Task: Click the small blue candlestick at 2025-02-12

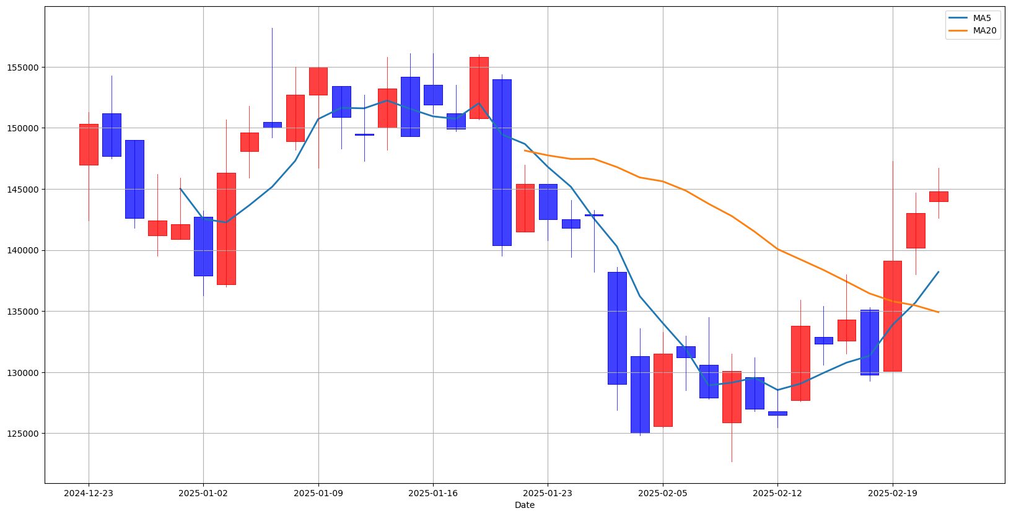Action: pyautogui.click(x=777, y=413)
